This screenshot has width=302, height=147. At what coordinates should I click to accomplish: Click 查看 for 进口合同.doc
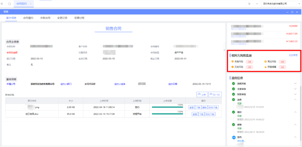(195, 114)
